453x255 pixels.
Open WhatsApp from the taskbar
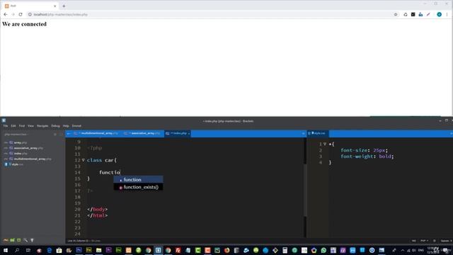[323, 250]
